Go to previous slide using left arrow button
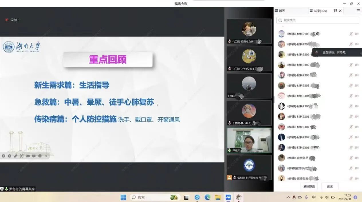362x202 pixels. click(x=3, y=156)
